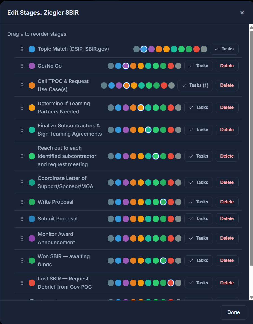
Task: Delete the Coordinate Letter of Support stage
Action: click(x=227, y=183)
